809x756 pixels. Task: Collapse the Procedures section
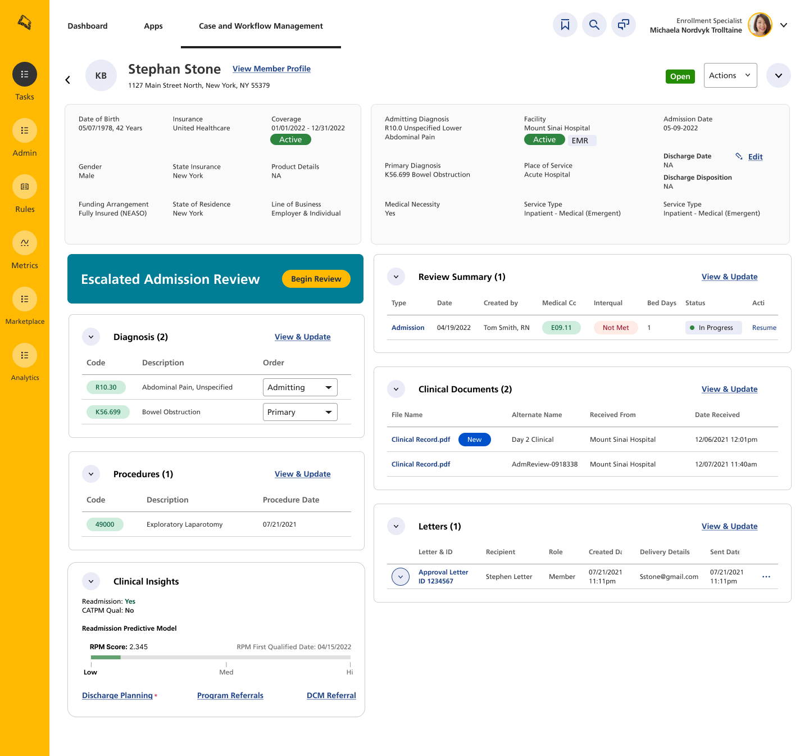pos(91,474)
